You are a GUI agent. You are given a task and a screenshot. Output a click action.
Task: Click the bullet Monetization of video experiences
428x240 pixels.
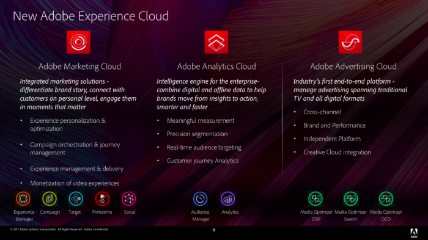click(x=75, y=183)
